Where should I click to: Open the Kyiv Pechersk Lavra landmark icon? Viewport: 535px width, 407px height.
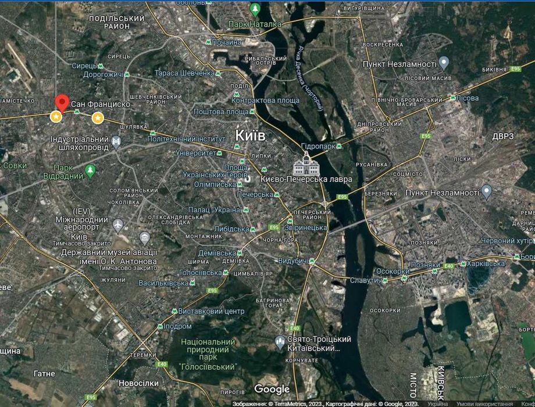pos(306,164)
